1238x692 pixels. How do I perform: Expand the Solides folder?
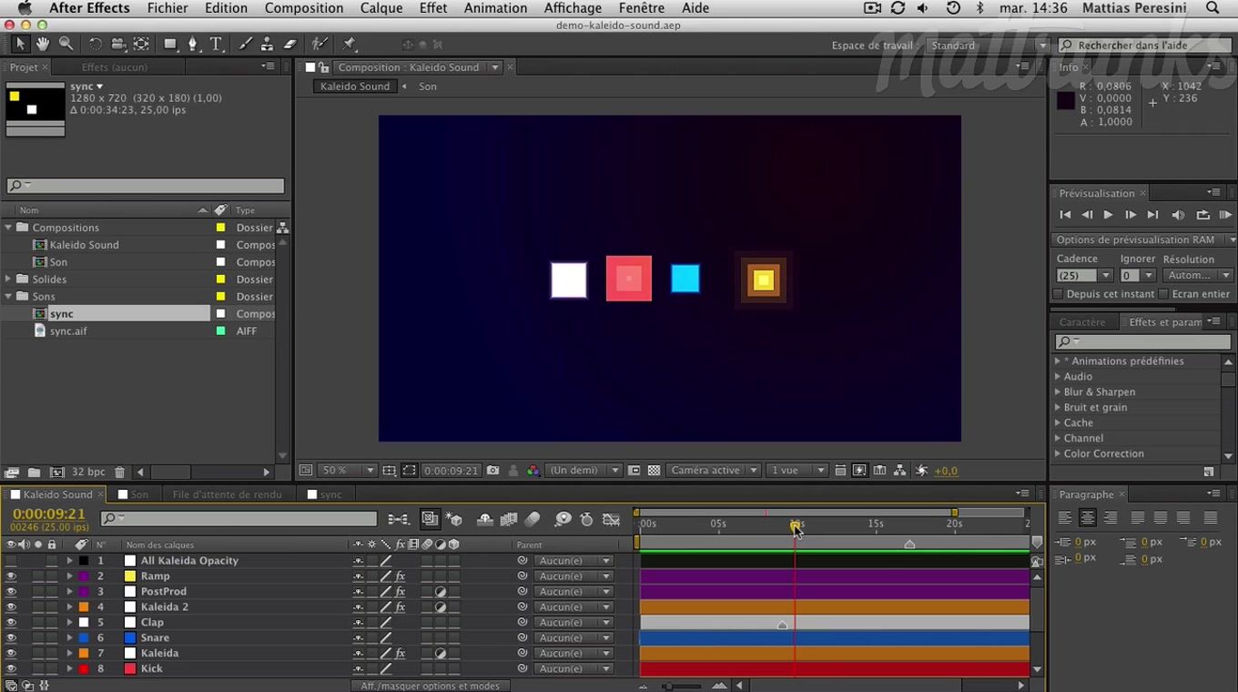[x=9, y=280]
